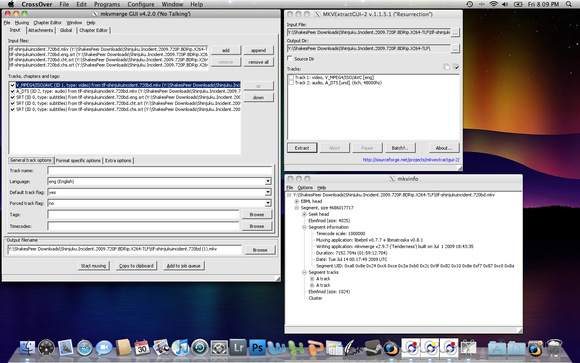
Task: Open the Language dropdown
Action: tap(268, 181)
